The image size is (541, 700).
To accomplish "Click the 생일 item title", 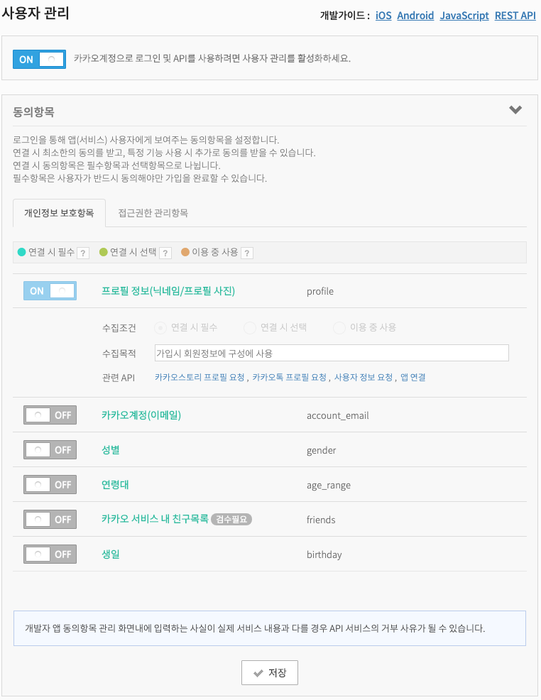I will pos(110,554).
